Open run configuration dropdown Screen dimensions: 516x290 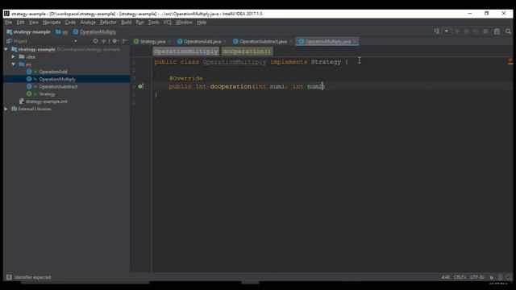pyautogui.click(x=446, y=31)
